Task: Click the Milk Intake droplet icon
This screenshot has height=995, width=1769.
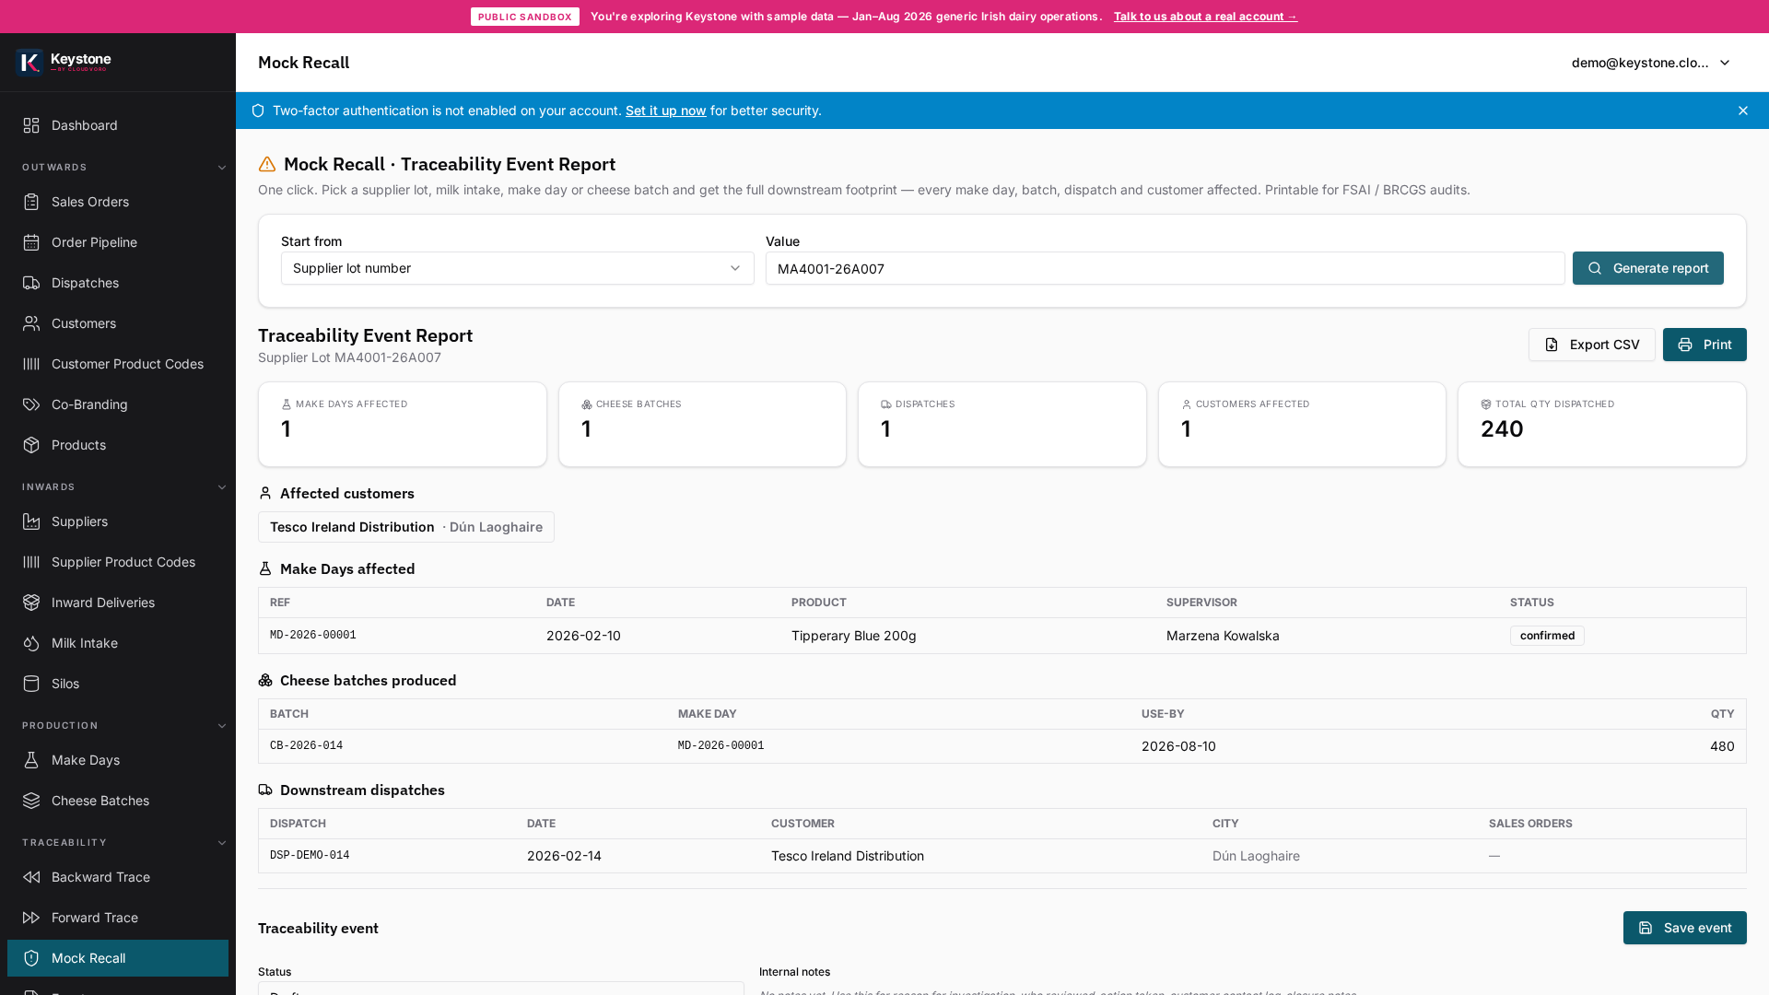Action: pos(31,643)
